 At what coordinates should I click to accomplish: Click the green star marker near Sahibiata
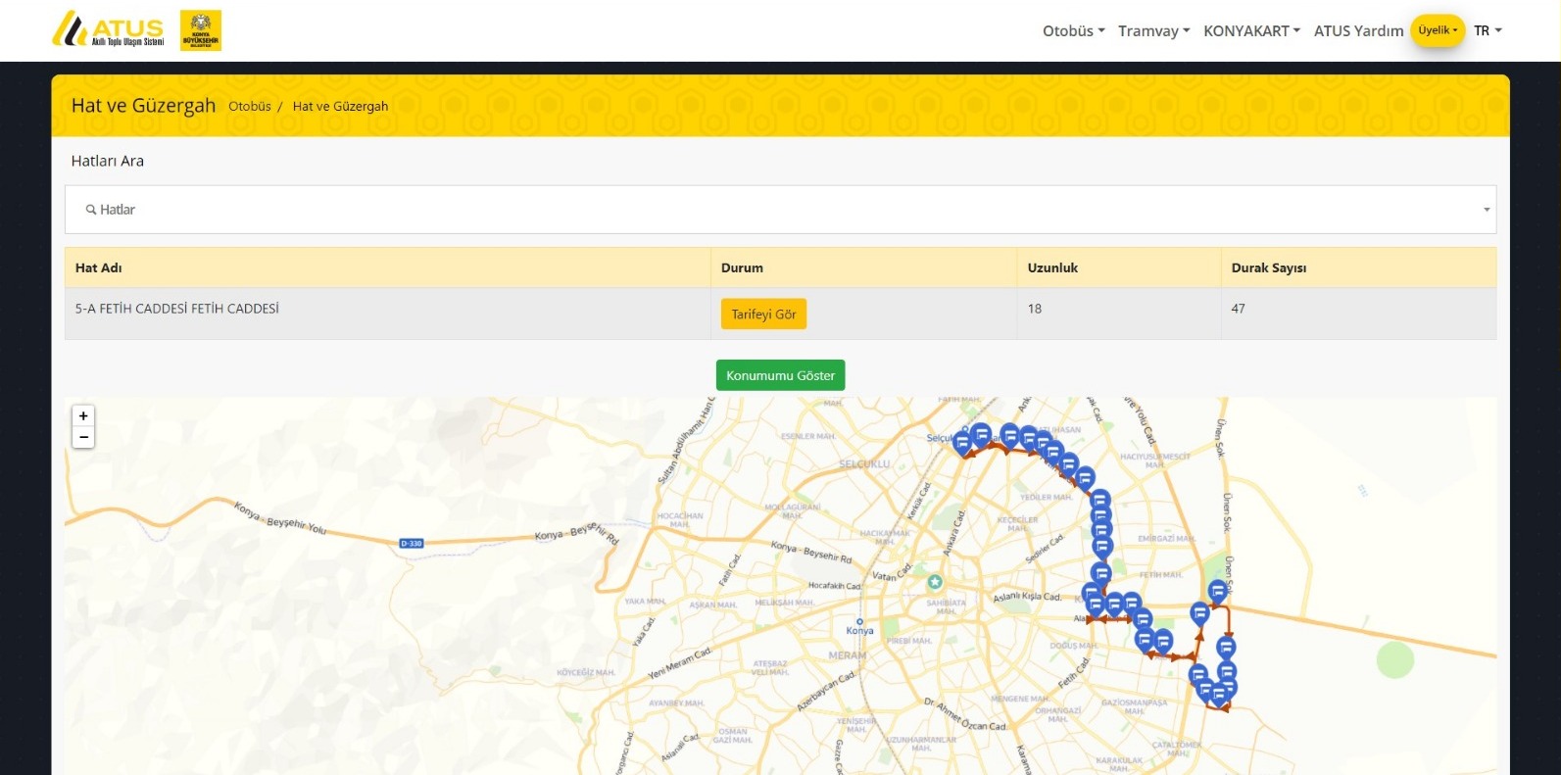935,581
